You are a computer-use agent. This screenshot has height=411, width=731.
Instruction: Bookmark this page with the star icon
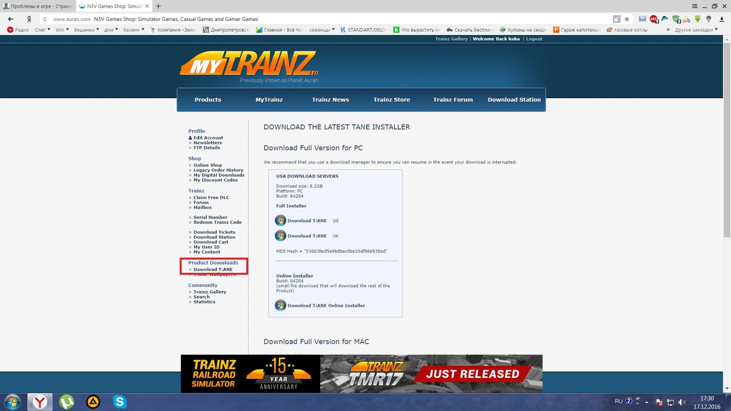(x=627, y=19)
